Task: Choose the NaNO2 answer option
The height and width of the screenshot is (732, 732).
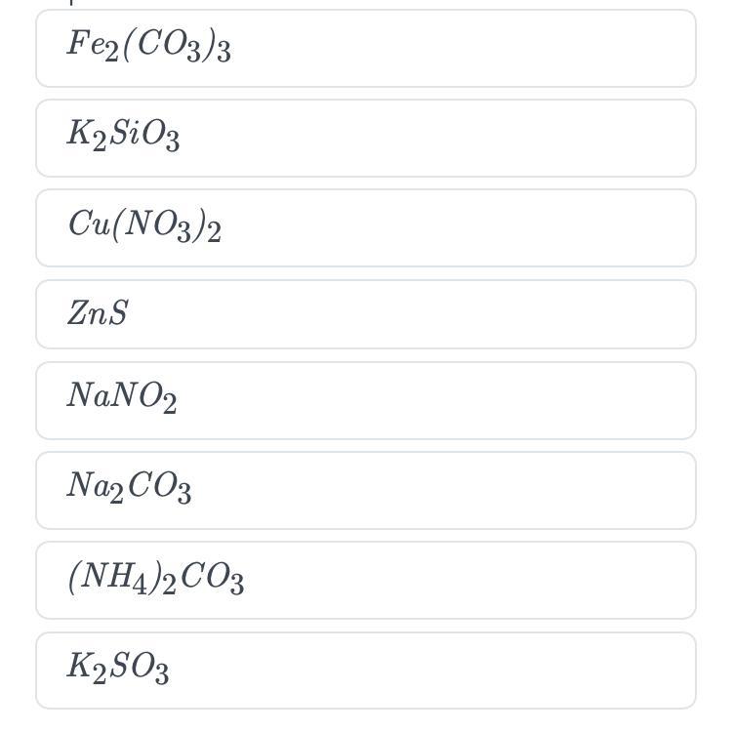Action: (x=365, y=400)
